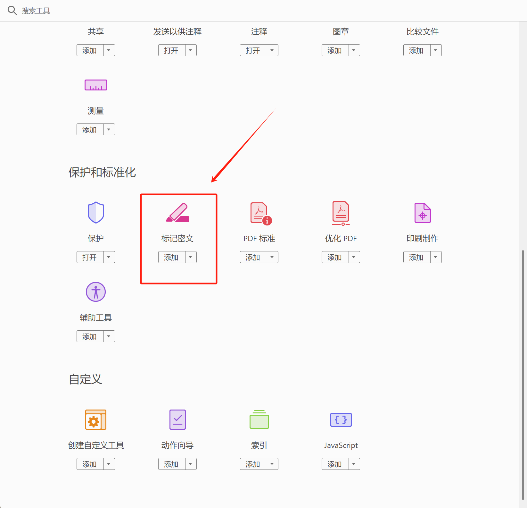Click the 保护 shield icon
Screen dimensions: 527x508
95,212
